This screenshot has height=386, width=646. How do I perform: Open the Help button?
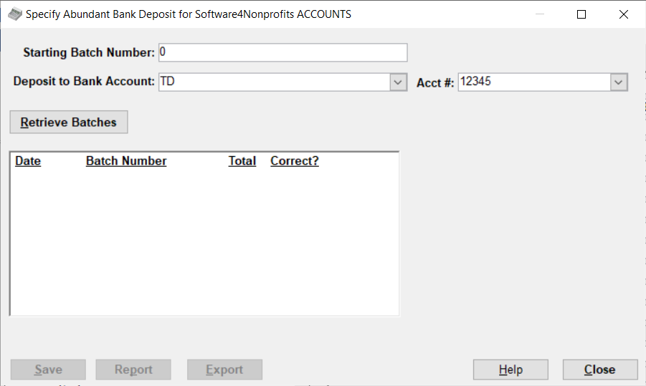[510, 370]
